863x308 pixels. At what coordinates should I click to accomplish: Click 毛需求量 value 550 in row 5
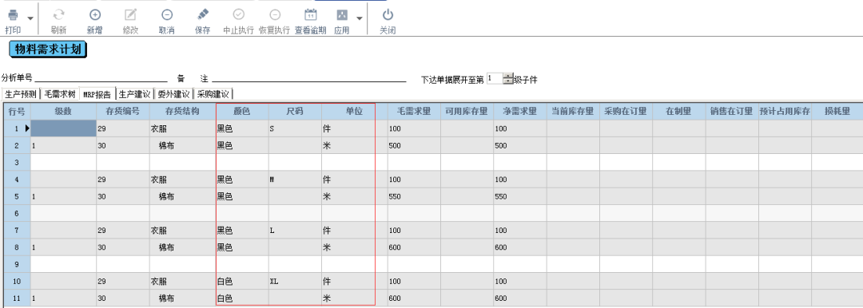(414, 196)
